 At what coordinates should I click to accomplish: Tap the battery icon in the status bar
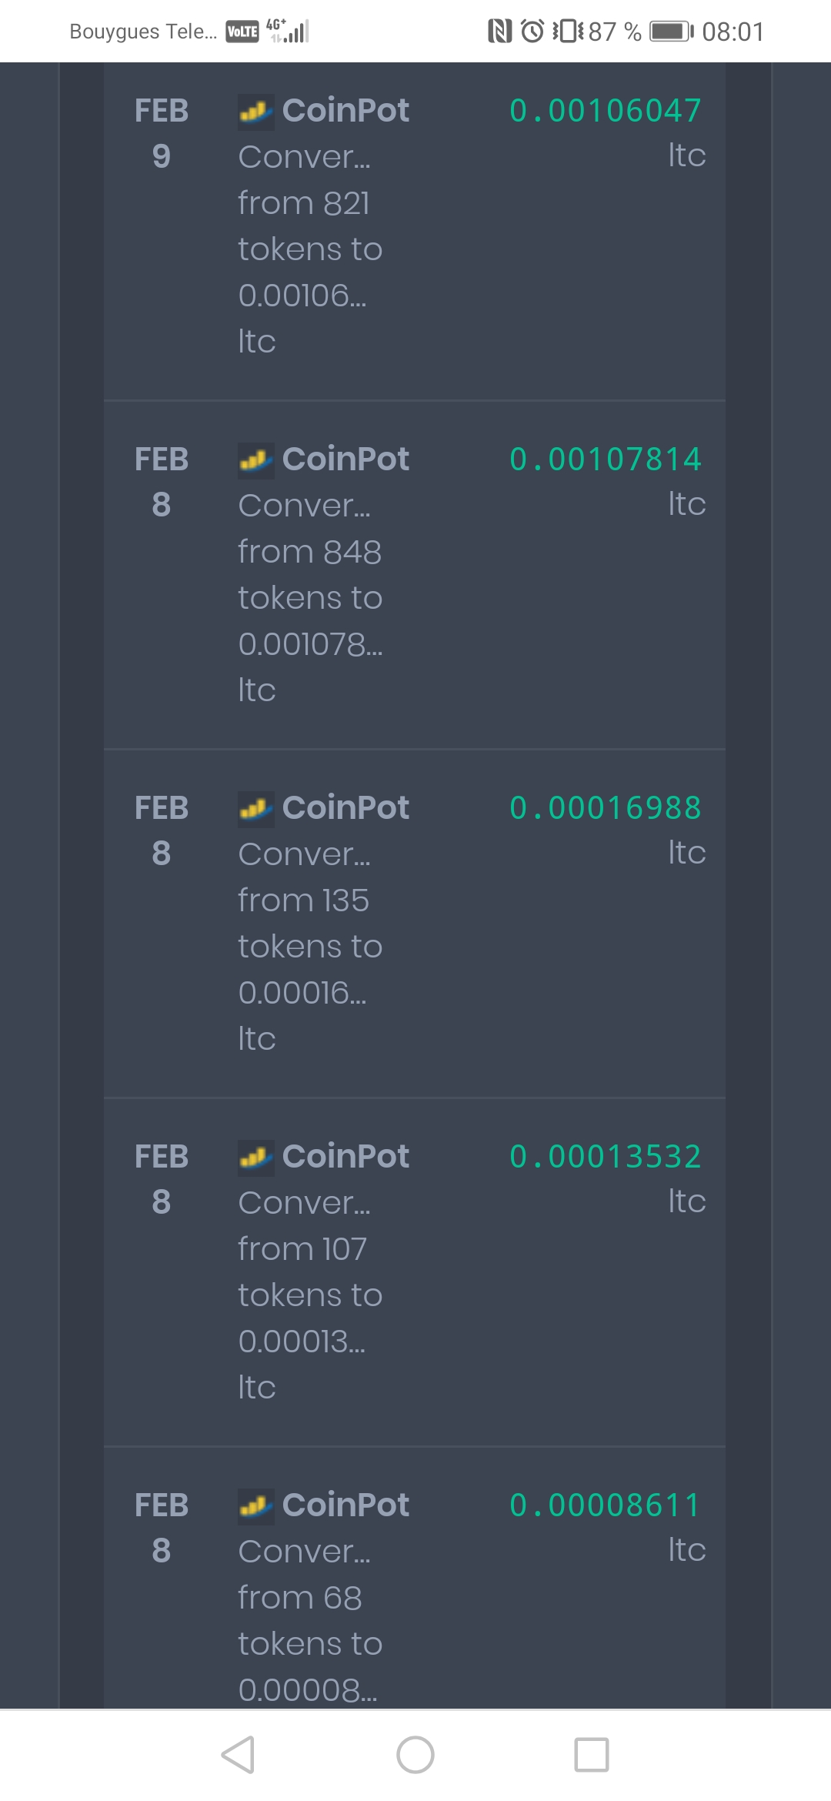click(x=672, y=32)
